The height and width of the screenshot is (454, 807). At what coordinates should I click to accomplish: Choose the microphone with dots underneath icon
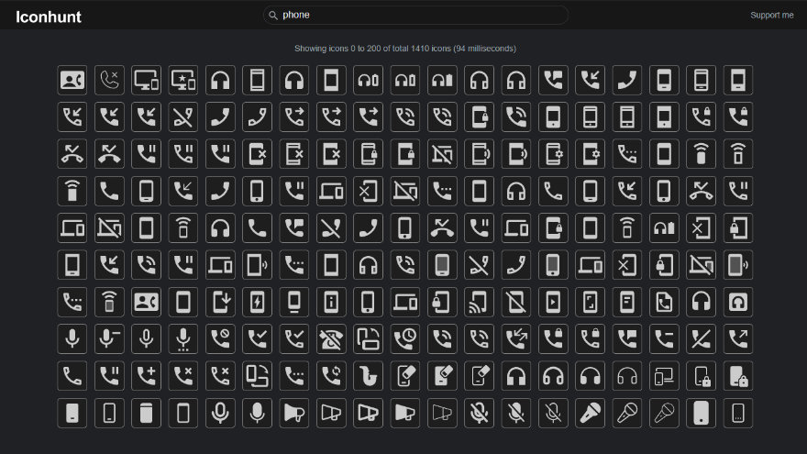(183, 338)
